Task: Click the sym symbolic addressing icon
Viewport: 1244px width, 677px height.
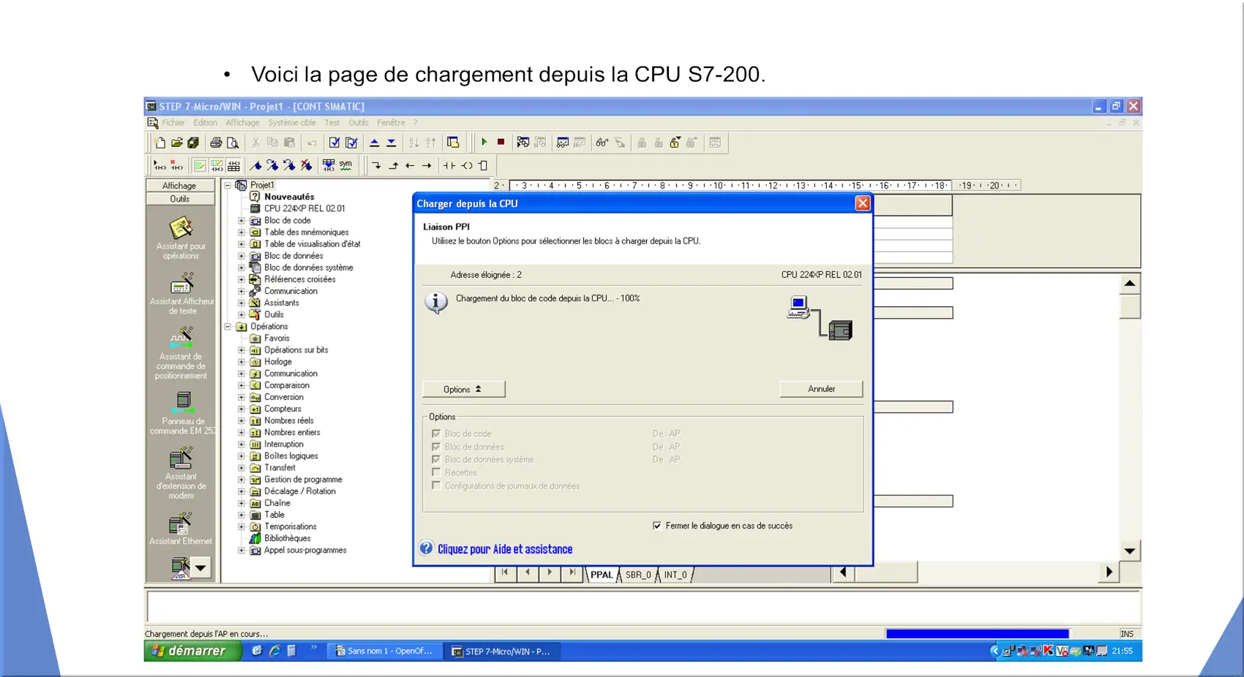Action: 345,165
